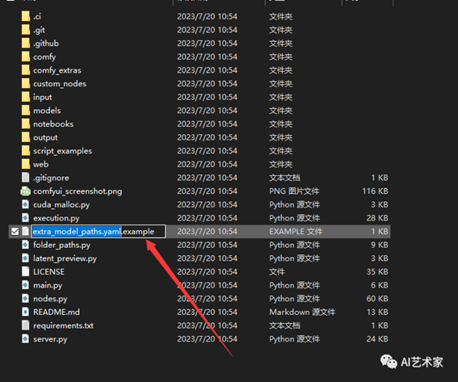Click the models folder icon
Screen dimensions: 458x382
[26, 110]
